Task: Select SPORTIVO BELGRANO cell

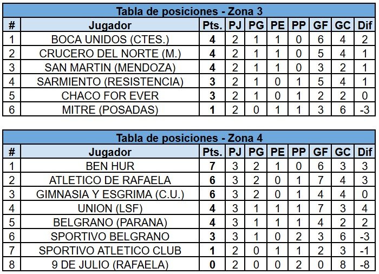Action: point(110,236)
